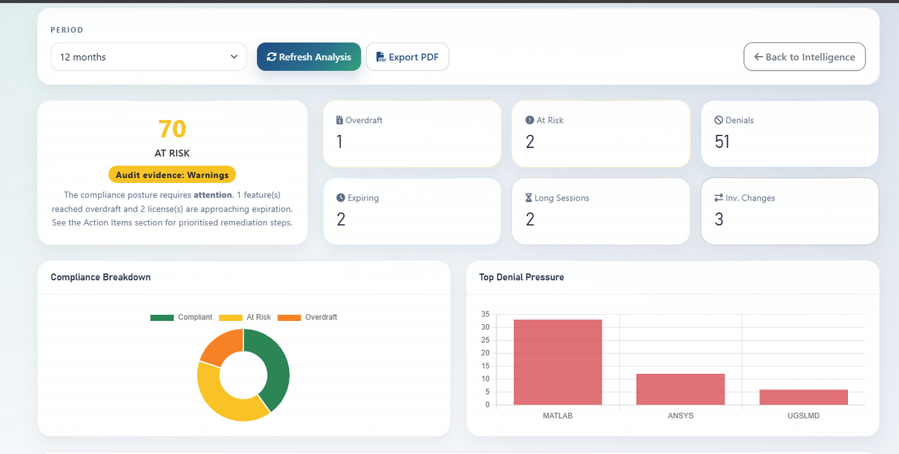Click the refresh arrows icon
Image resolution: width=899 pixels, height=454 pixels.
pos(272,57)
